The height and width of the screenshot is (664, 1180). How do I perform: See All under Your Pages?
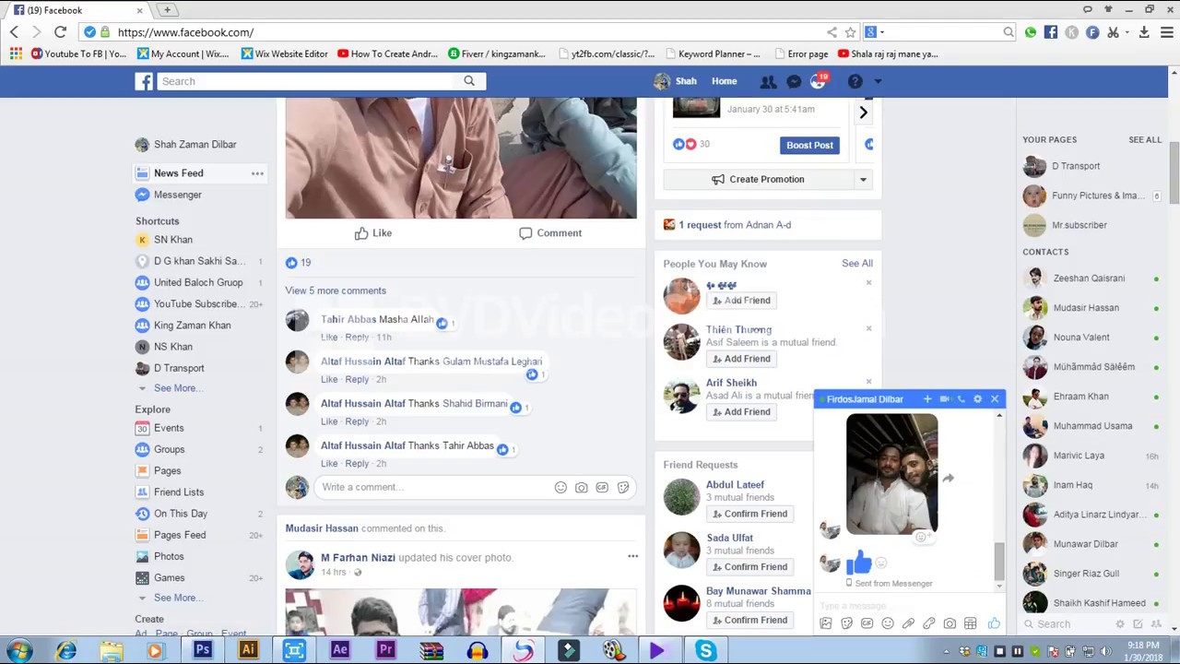(x=1145, y=140)
